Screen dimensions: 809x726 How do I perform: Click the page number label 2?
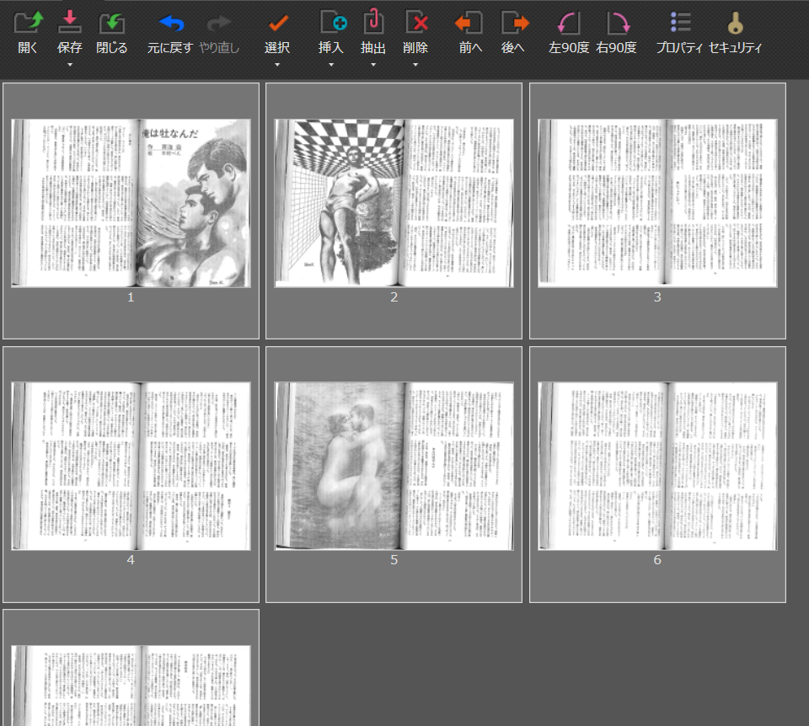tap(394, 297)
